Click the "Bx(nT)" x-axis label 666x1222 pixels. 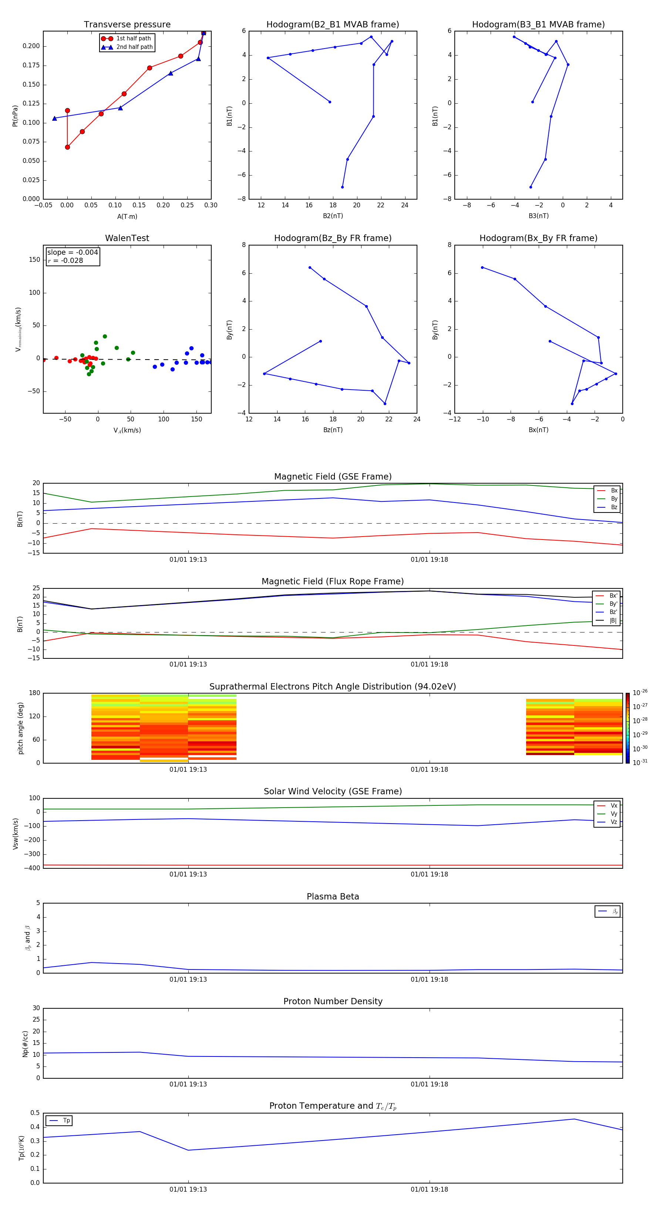(x=538, y=430)
